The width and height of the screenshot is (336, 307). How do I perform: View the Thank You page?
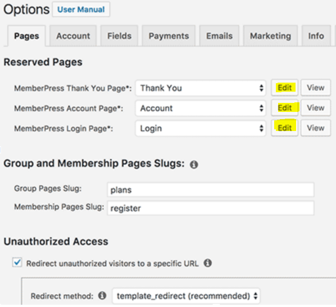316,88
